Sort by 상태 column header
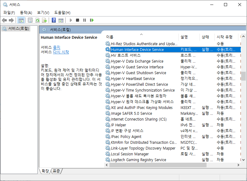247x181 pixels. tap(207, 37)
